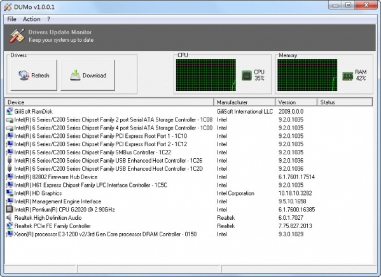
Task: Sort list by the Device column header
Action: point(109,102)
